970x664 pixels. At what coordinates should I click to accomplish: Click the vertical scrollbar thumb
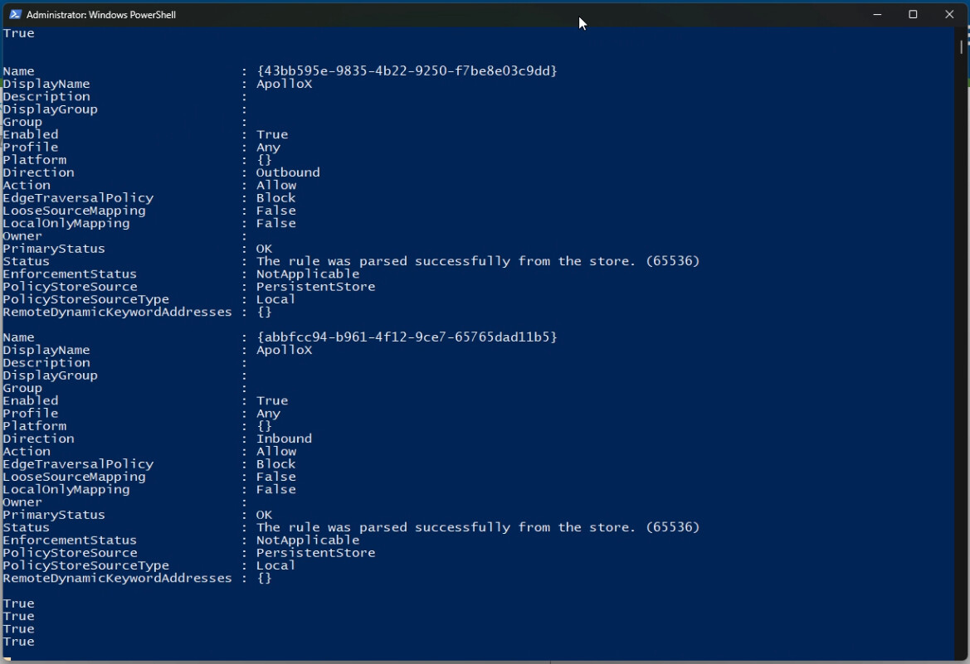coord(962,47)
